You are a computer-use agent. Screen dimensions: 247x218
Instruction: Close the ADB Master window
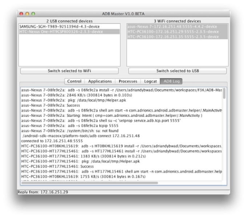(21, 14)
